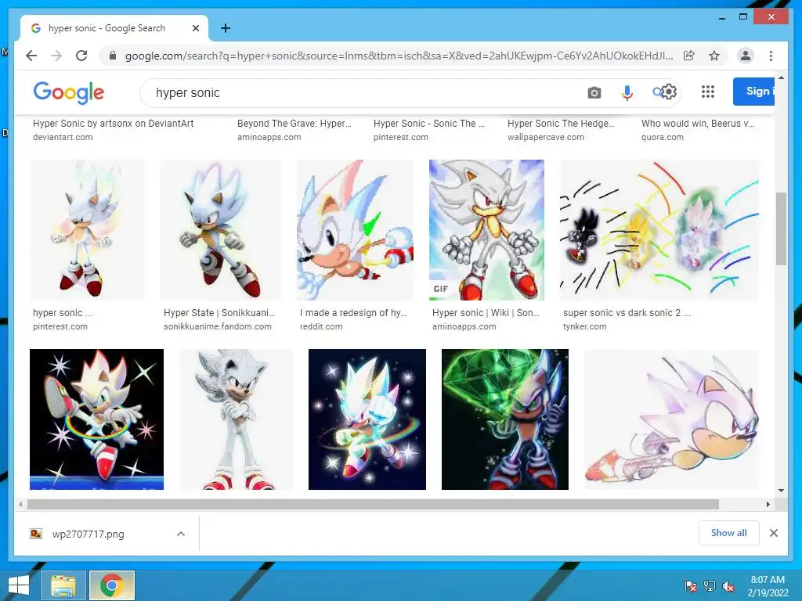Open thumbnail with rainbow ring on black background
The width and height of the screenshot is (802, 601).
(96, 419)
